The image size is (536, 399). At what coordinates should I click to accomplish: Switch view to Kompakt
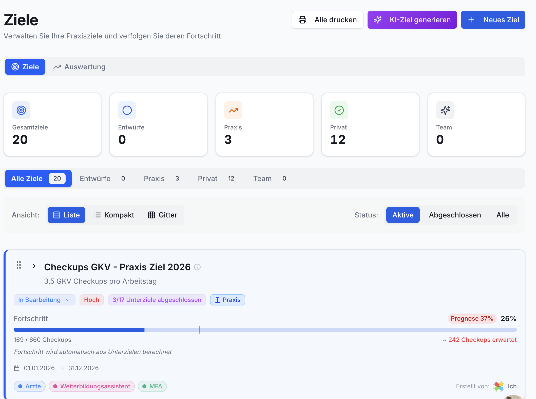tap(114, 215)
